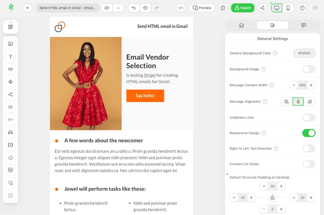Turn on Right to Left Text Direction

tap(309, 149)
